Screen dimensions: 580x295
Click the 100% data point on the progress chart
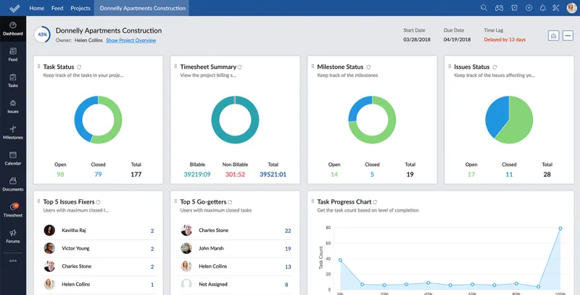[x=560, y=228]
